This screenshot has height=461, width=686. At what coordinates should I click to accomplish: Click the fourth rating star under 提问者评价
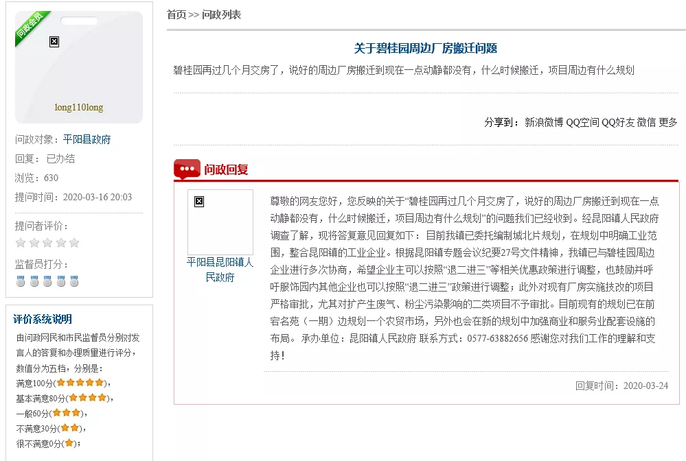[x=61, y=243]
